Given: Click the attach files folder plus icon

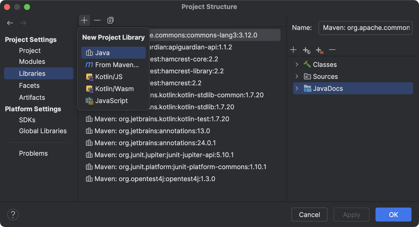Looking at the screenshot, I should (x=319, y=50).
